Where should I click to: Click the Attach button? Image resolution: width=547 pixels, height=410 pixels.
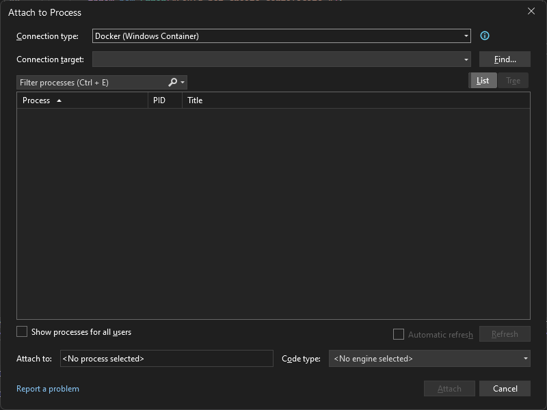click(449, 388)
